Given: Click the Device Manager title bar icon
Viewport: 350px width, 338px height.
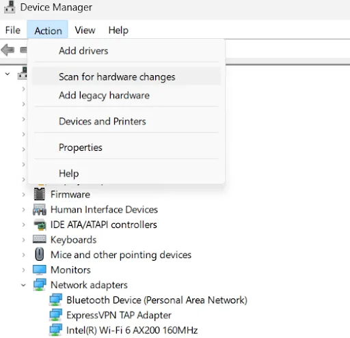Looking at the screenshot, I should tap(10, 8).
